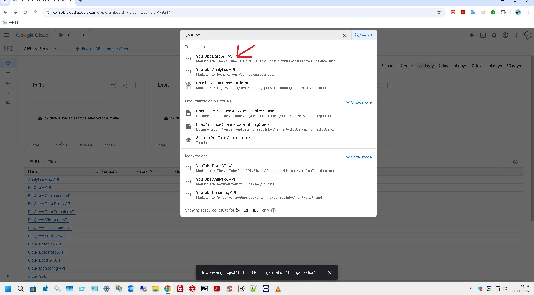
Task: Open the BigQuery API link
Action: [40, 188]
